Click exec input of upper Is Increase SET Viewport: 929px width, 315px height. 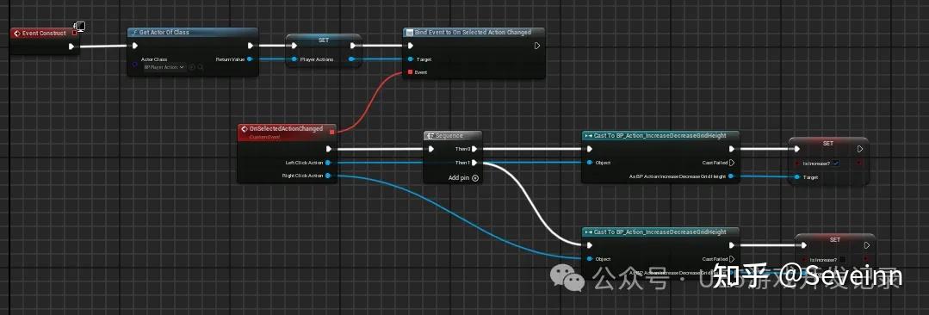[797, 149]
